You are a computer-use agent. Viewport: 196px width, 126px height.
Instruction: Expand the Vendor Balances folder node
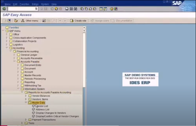[x=26, y=96]
